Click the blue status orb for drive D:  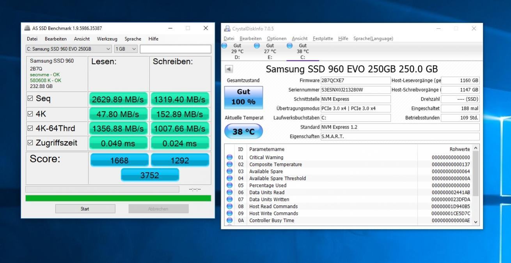coord(224,46)
